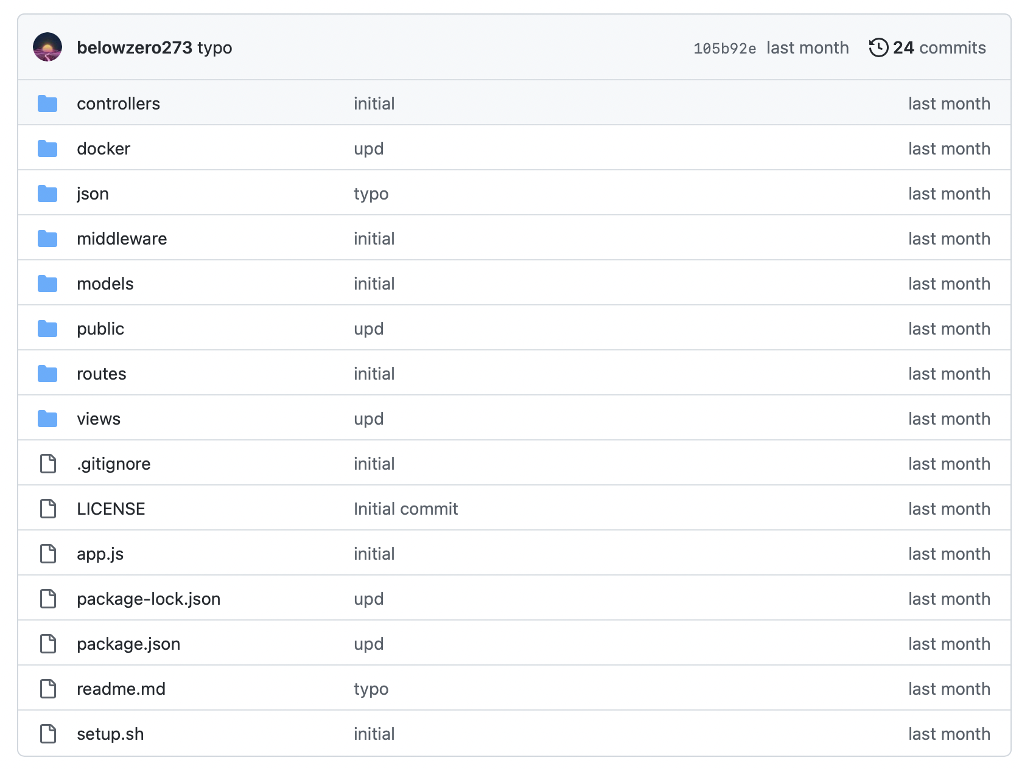Open package-lock.json file
This screenshot has height=769, width=1019.
149,599
